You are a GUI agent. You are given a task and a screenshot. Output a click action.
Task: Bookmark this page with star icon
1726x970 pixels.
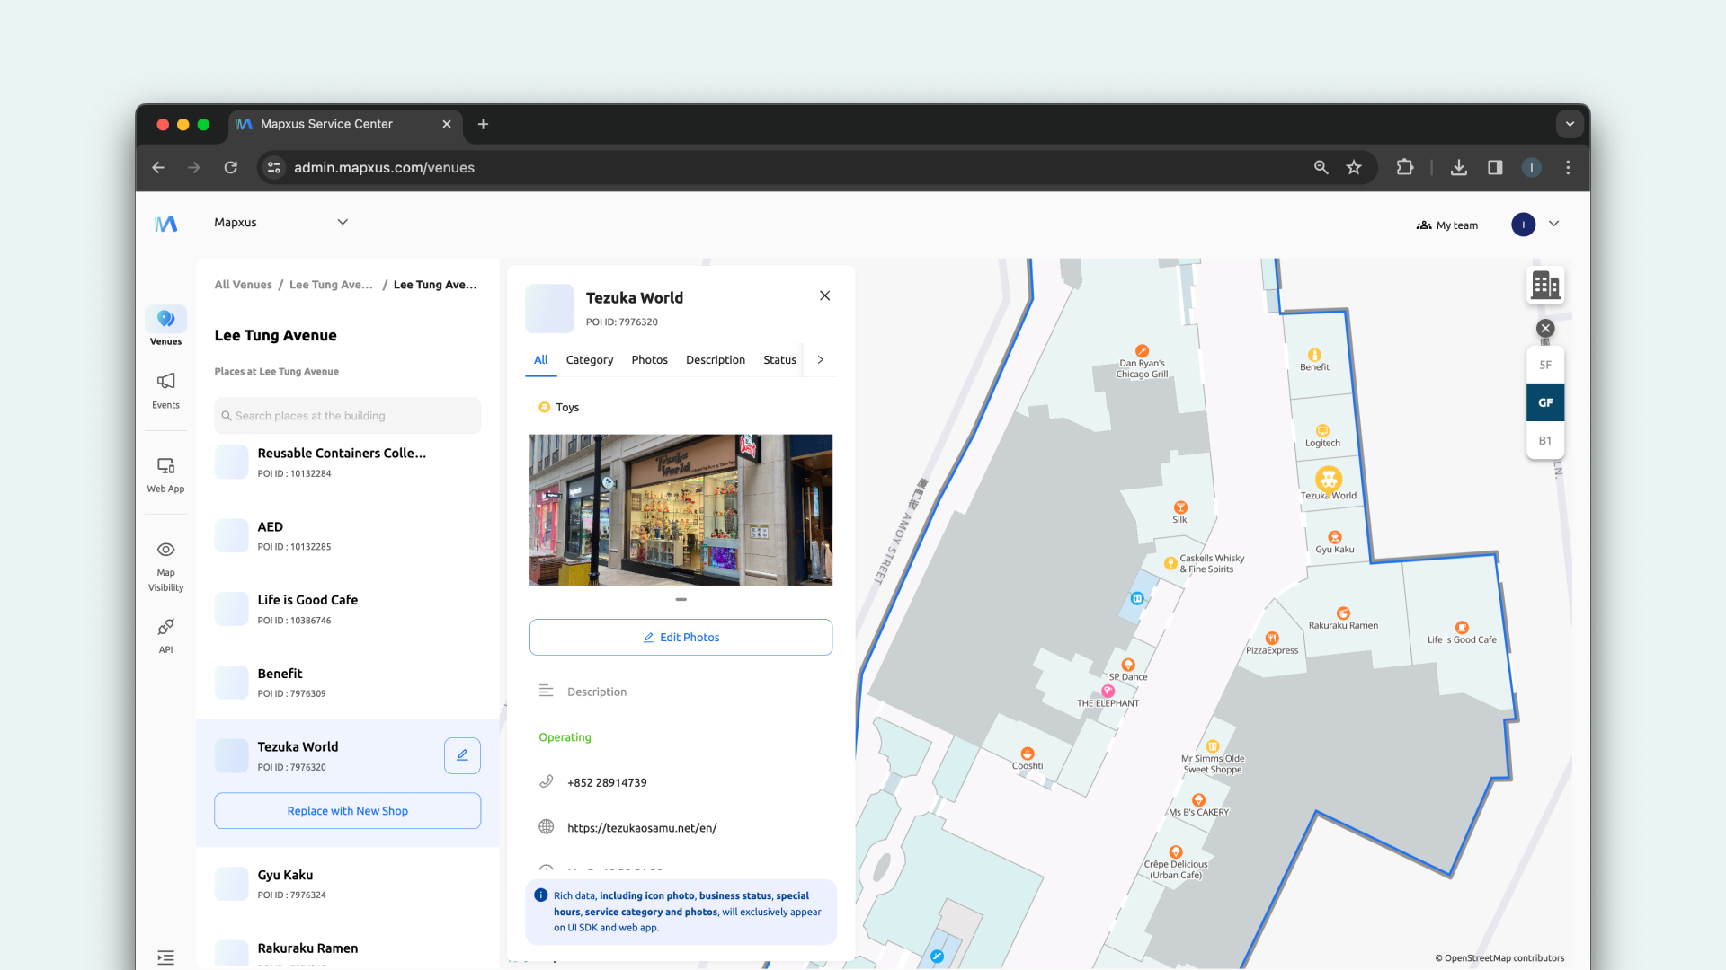coord(1354,168)
